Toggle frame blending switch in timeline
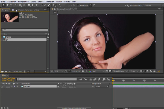This screenshot has width=164, height=109. [x=95, y=80]
